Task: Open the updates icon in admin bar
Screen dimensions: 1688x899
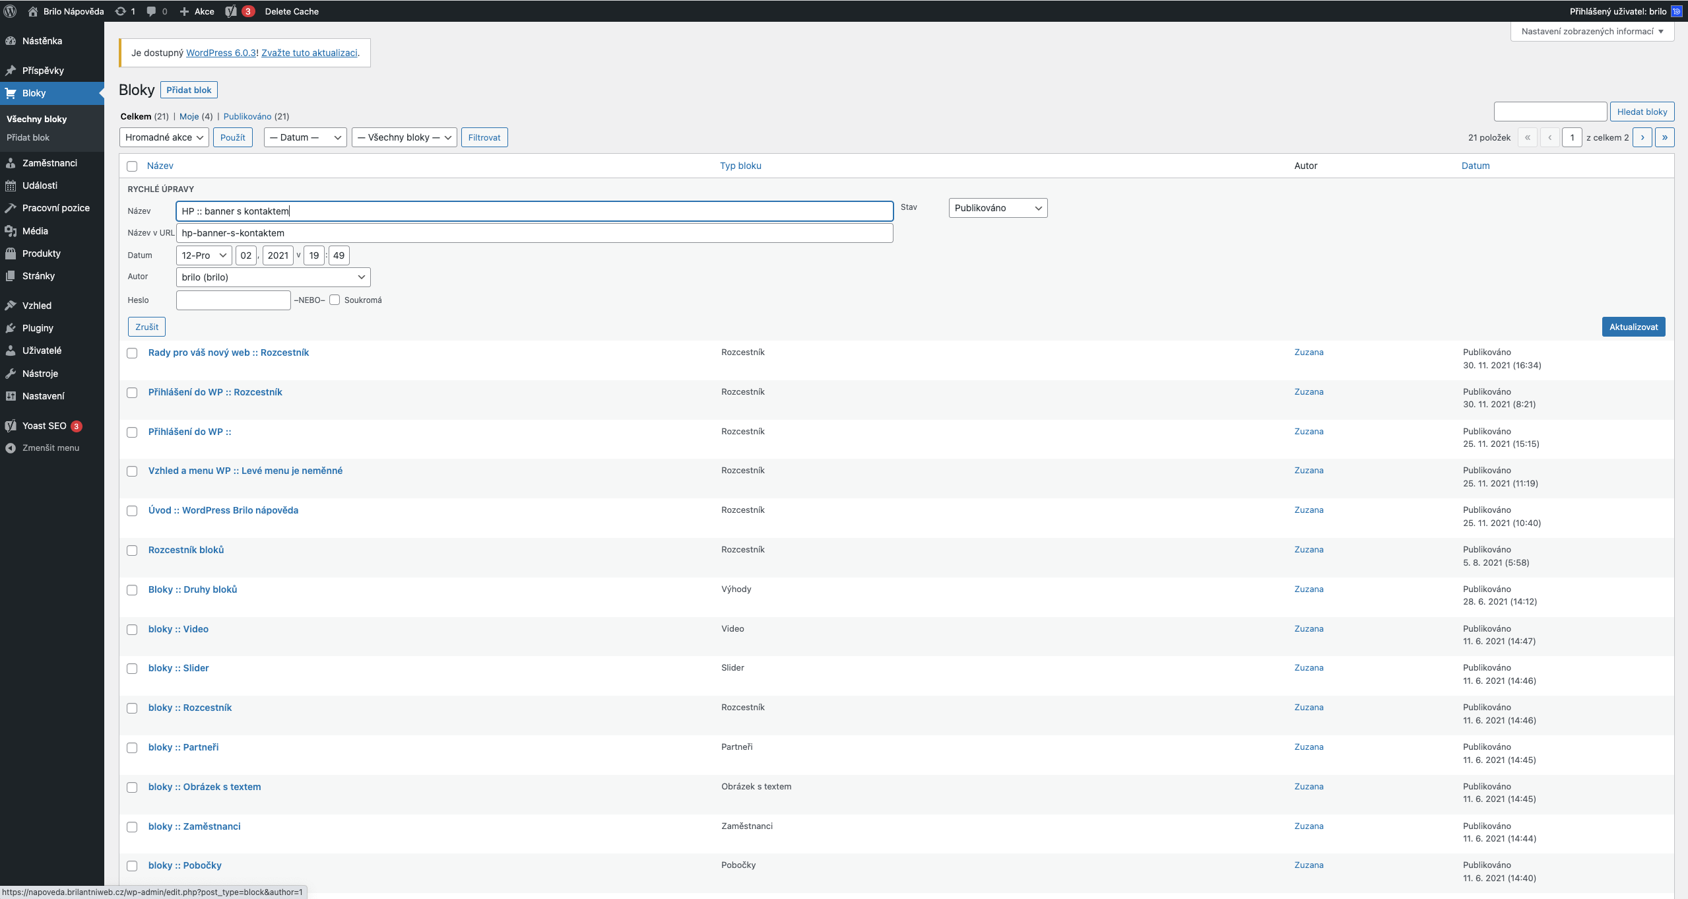Action: 121,11
